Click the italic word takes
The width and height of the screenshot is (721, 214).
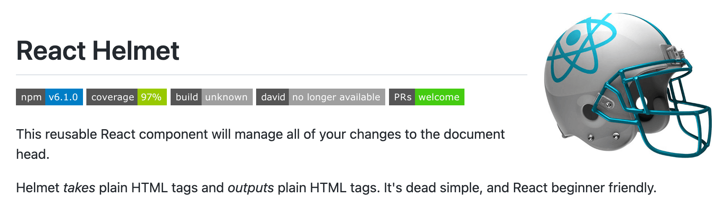click(x=79, y=188)
